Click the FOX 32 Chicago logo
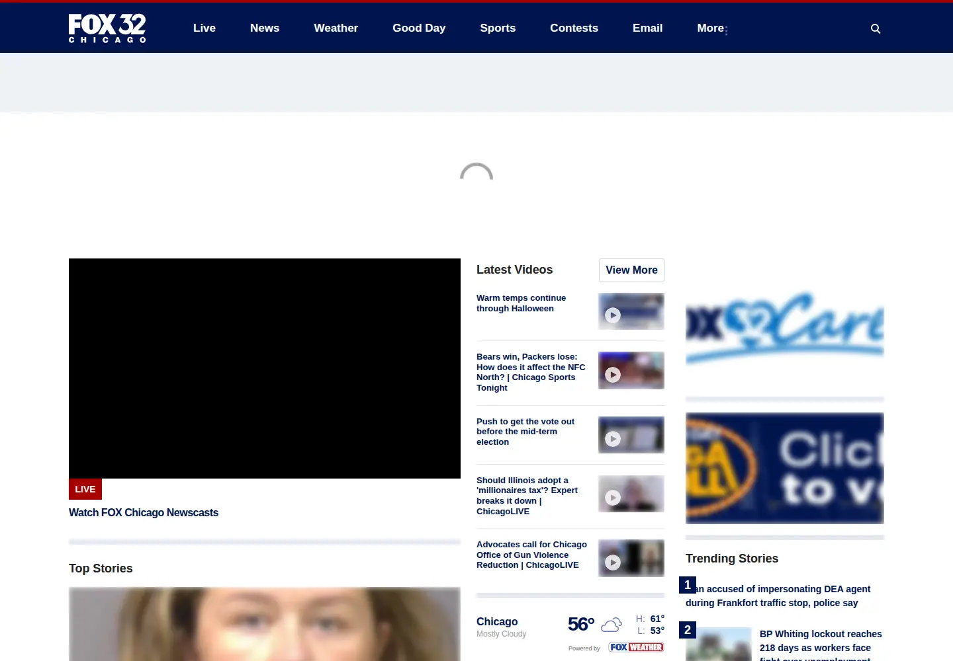 tap(107, 28)
